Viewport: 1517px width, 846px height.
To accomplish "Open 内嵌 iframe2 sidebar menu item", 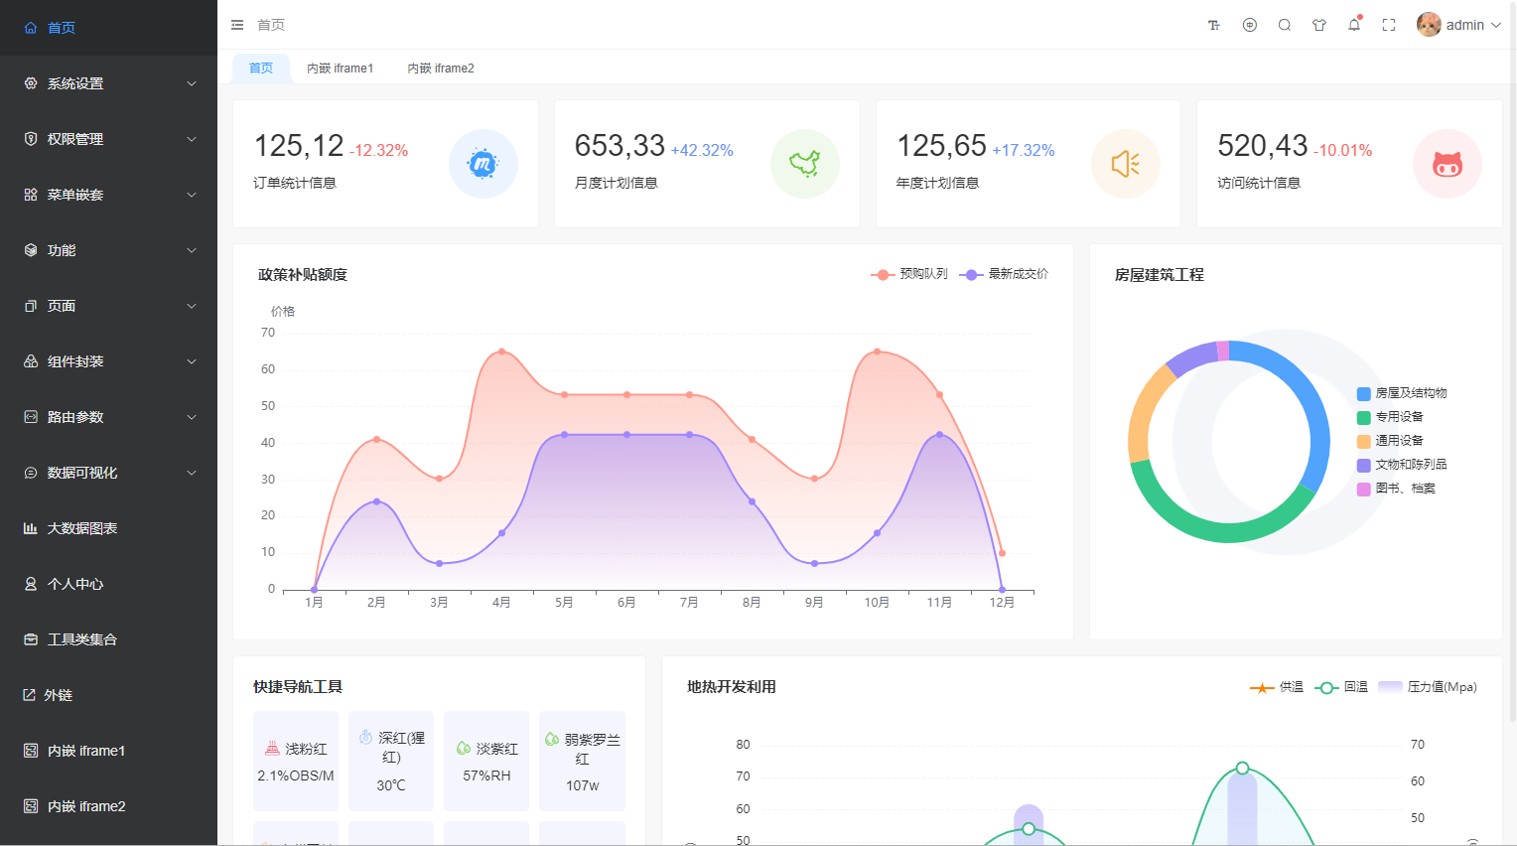I will 108,806.
